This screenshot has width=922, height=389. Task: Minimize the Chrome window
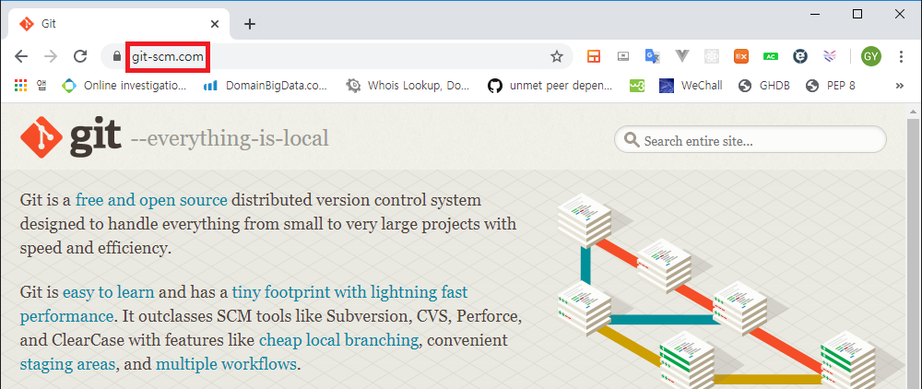click(815, 14)
